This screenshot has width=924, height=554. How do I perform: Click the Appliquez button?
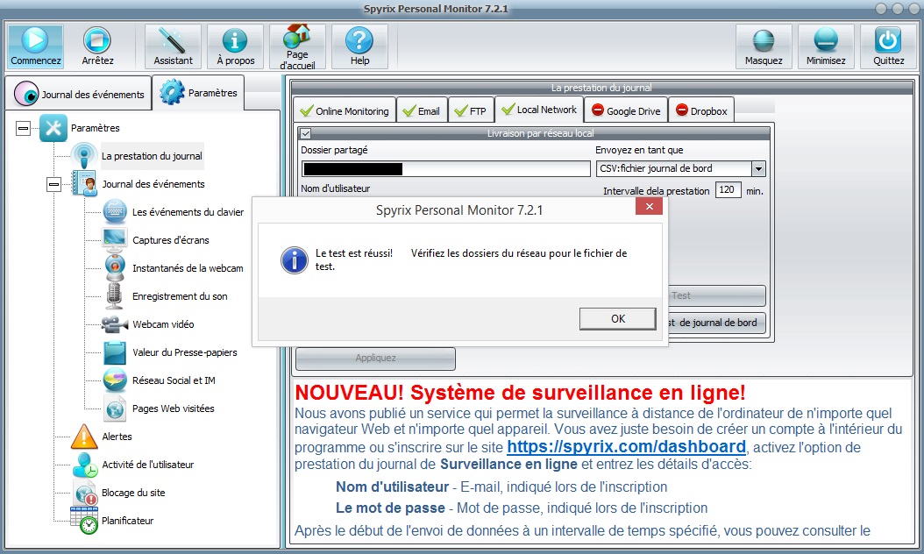(375, 359)
